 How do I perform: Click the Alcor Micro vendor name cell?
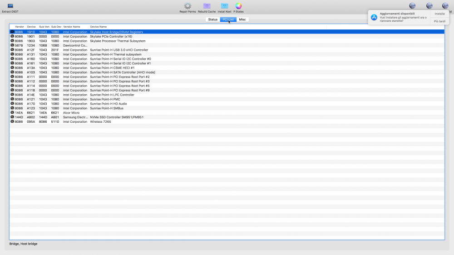pos(71,113)
